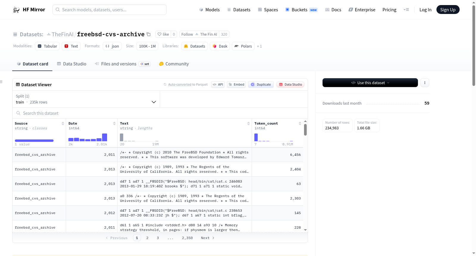Click the dataset viewer table scrollbar
This screenshot has height=256, width=476.
pyautogui.click(x=305, y=130)
